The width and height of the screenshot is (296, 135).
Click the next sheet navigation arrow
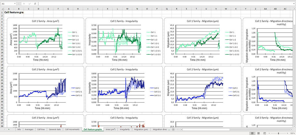point(9,129)
